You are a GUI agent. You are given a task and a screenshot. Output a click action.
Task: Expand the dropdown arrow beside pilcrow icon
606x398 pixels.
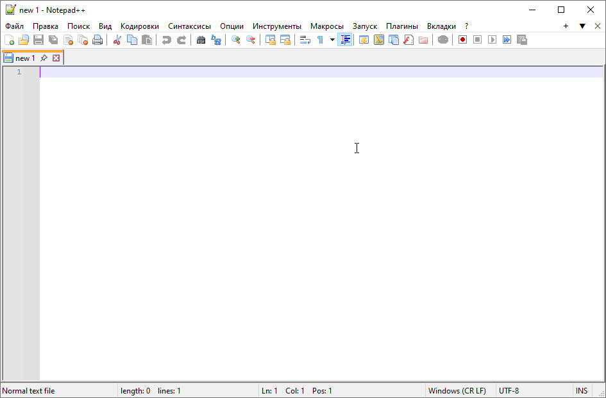[332, 40]
